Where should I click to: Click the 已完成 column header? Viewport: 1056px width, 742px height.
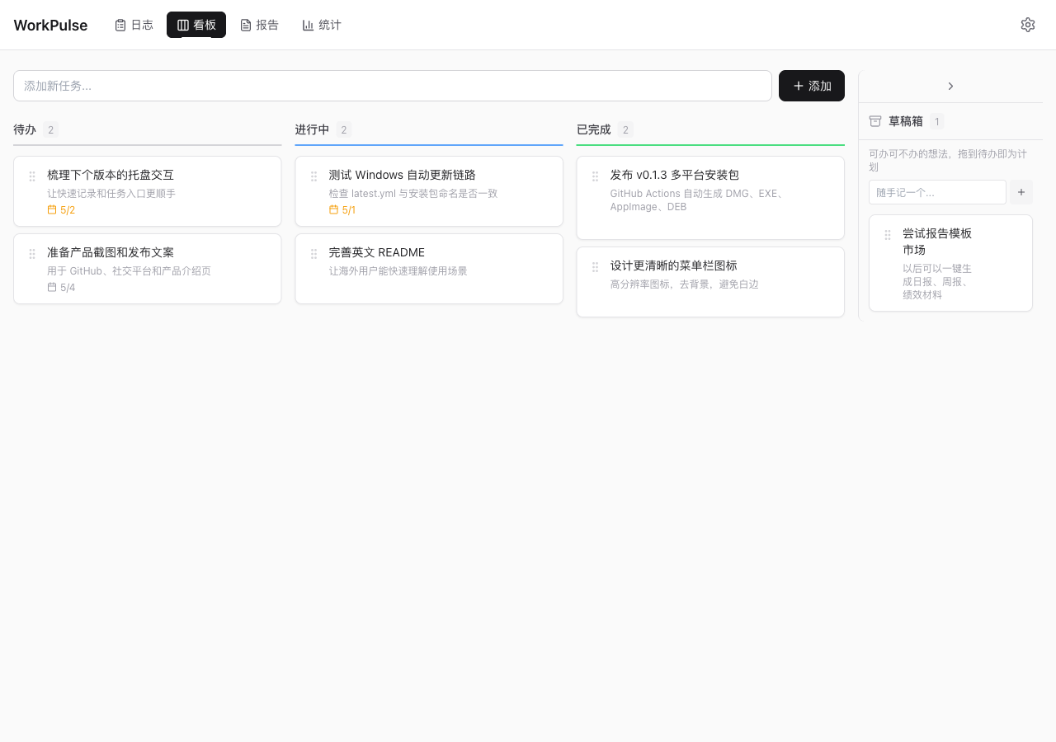coord(593,129)
